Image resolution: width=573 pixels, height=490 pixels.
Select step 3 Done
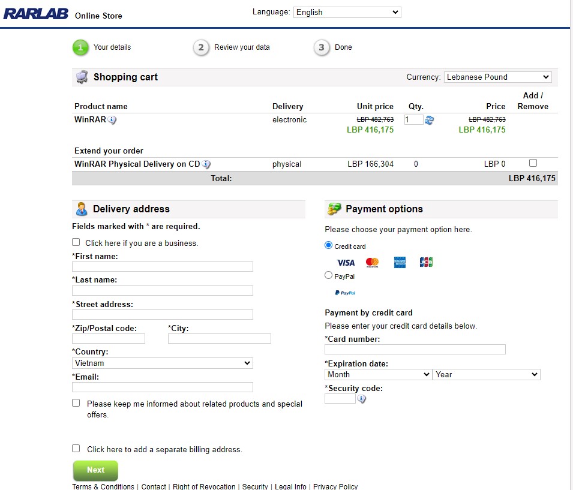tap(322, 47)
